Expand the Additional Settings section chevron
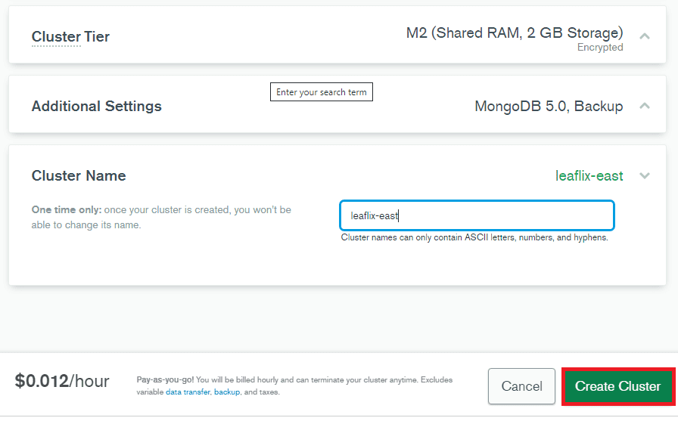The height and width of the screenshot is (421, 678). 644,106
